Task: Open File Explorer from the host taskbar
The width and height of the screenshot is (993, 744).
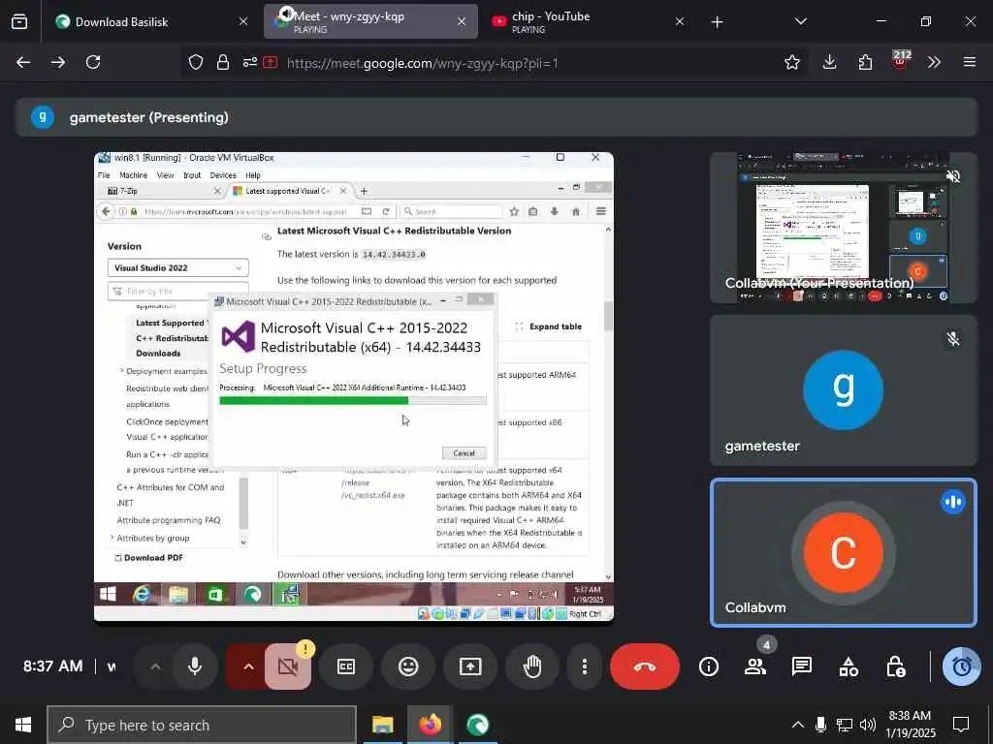Action: point(382,725)
